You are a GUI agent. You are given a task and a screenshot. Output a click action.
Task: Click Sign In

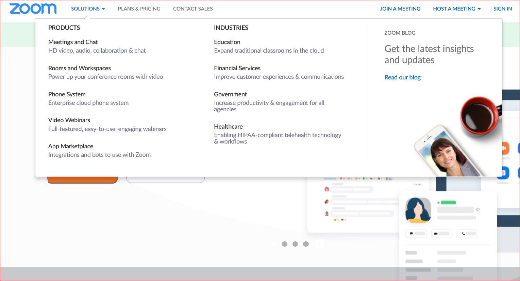point(503,9)
